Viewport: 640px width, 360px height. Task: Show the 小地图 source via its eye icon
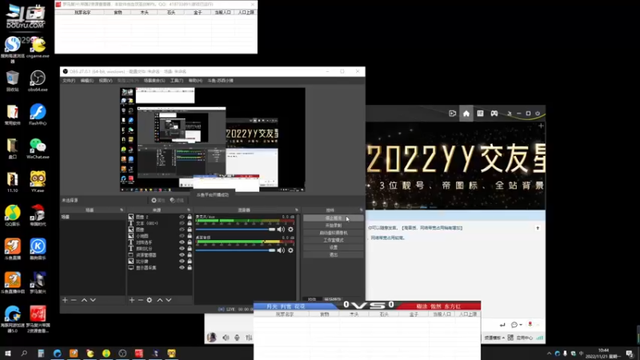click(x=182, y=236)
